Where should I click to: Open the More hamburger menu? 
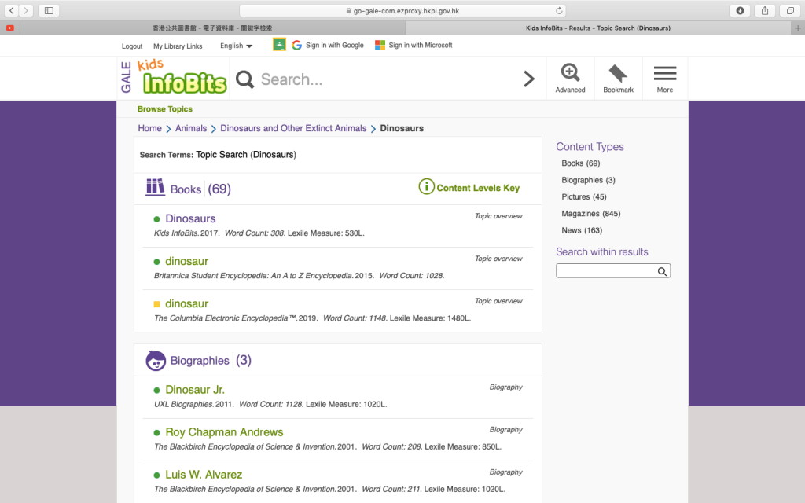(x=664, y=74)
